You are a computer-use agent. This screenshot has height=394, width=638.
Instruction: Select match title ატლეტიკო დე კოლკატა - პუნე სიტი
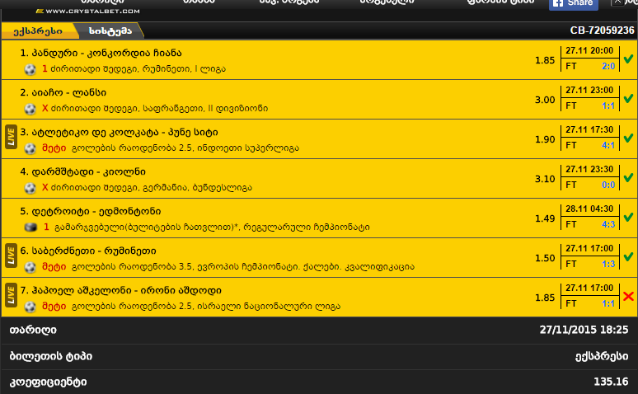[x=119, y=132]
